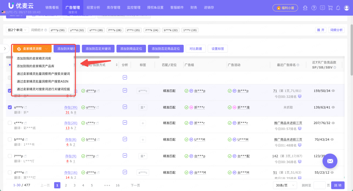Open the trend chart icon for o***r keyword
This screenshot has height=191, width=353.
coord(125,107)
